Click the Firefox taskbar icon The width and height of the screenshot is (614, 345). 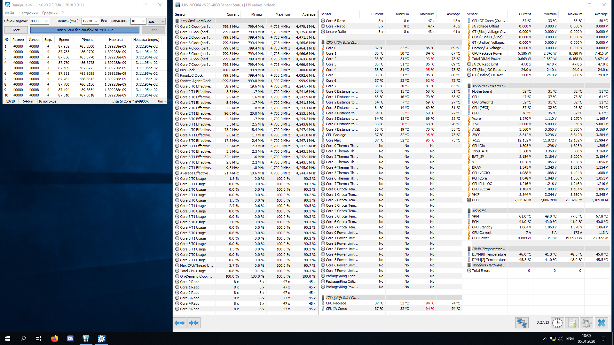(x=55, y=339)
